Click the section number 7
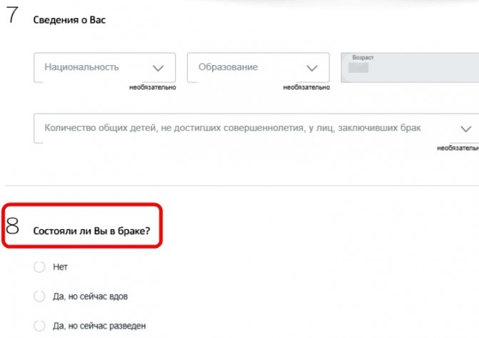Viewport: 479px width, 338px height. click(x=11, y=18)
